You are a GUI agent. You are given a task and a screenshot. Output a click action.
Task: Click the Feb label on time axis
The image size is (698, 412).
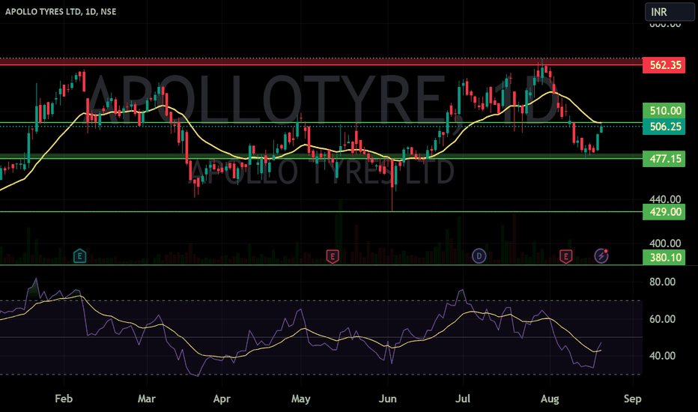click(x=64, y=399)
